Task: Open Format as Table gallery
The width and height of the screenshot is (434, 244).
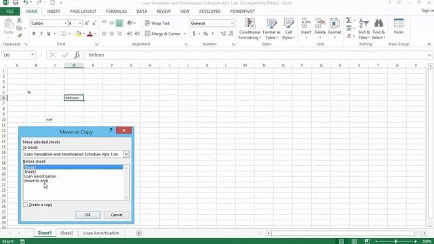Action: (271, 29)
